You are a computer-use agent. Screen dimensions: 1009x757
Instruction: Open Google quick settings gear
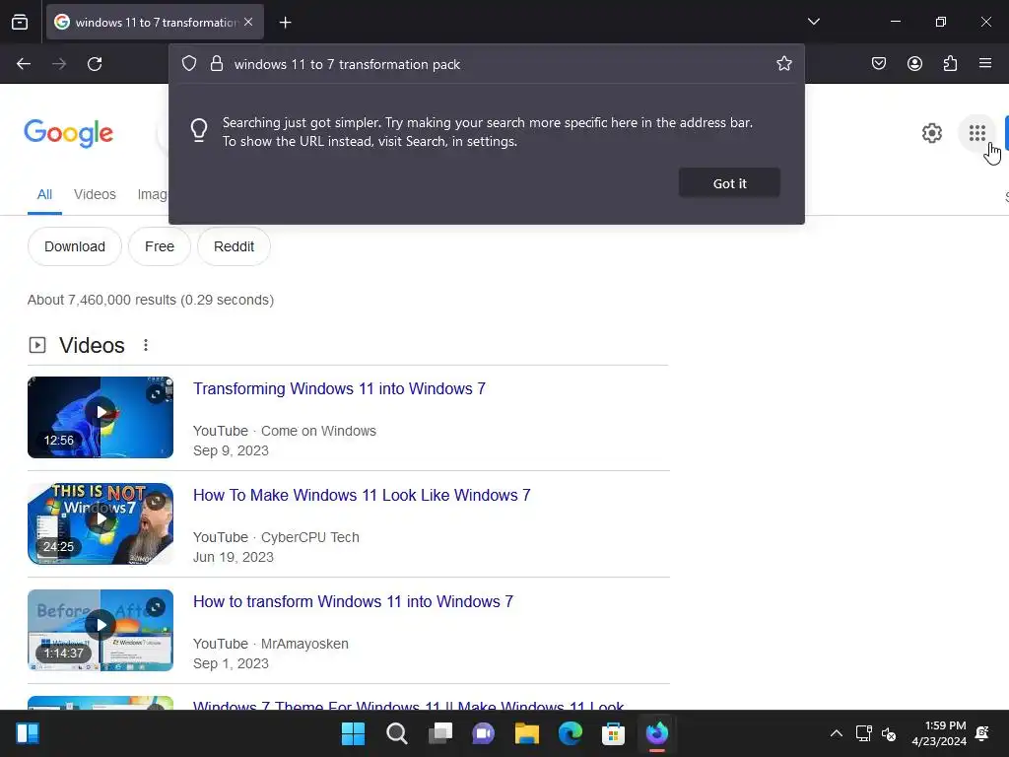click(931, 133)
